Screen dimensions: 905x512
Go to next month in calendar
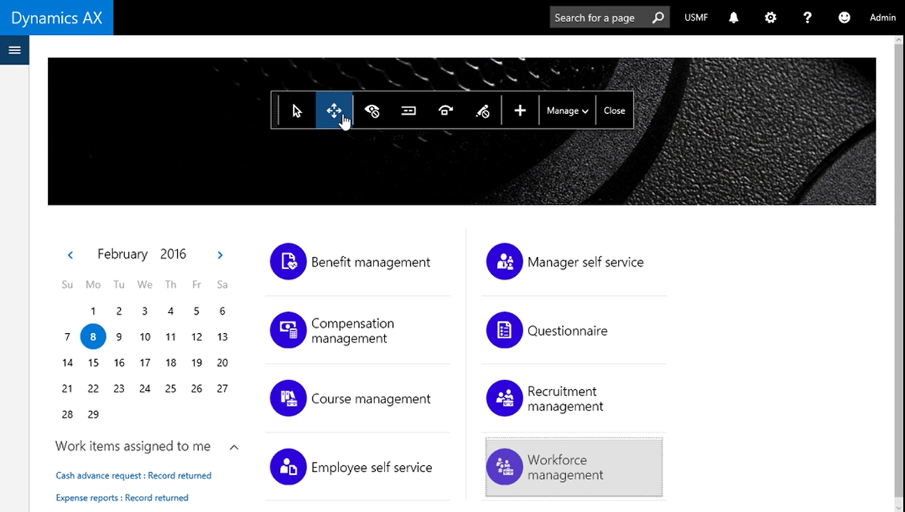click(x=220, y=255)
